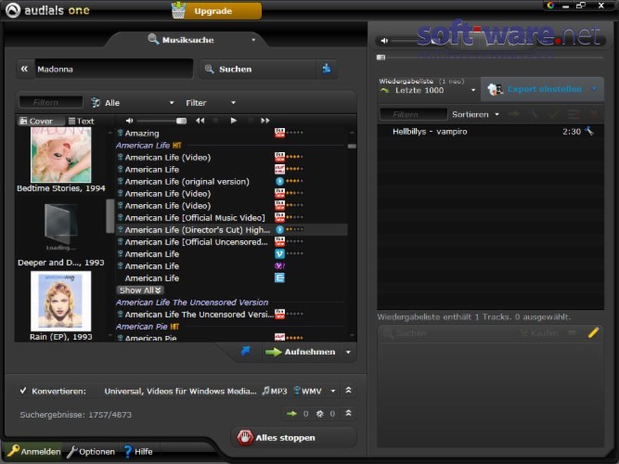The image size is (619, 464).
Task: Open the Sortieren dropdown
Action: (475, 114)
